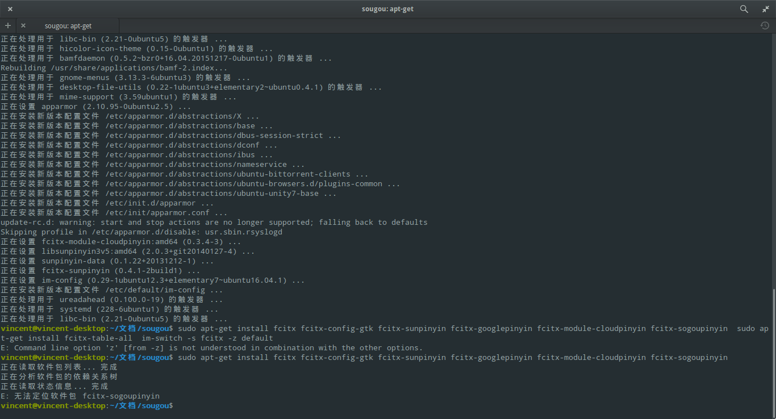The height and width of the screenshot is (419, 776).
Task: Click the im-switch -s fcitx -z default text
Action: point(207,338)
